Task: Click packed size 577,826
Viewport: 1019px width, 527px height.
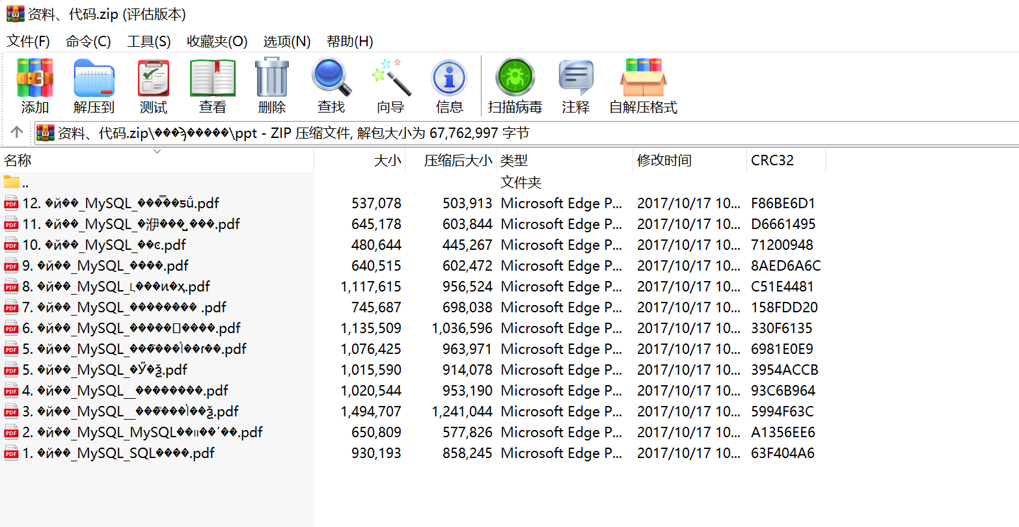Action: point(467,432)
